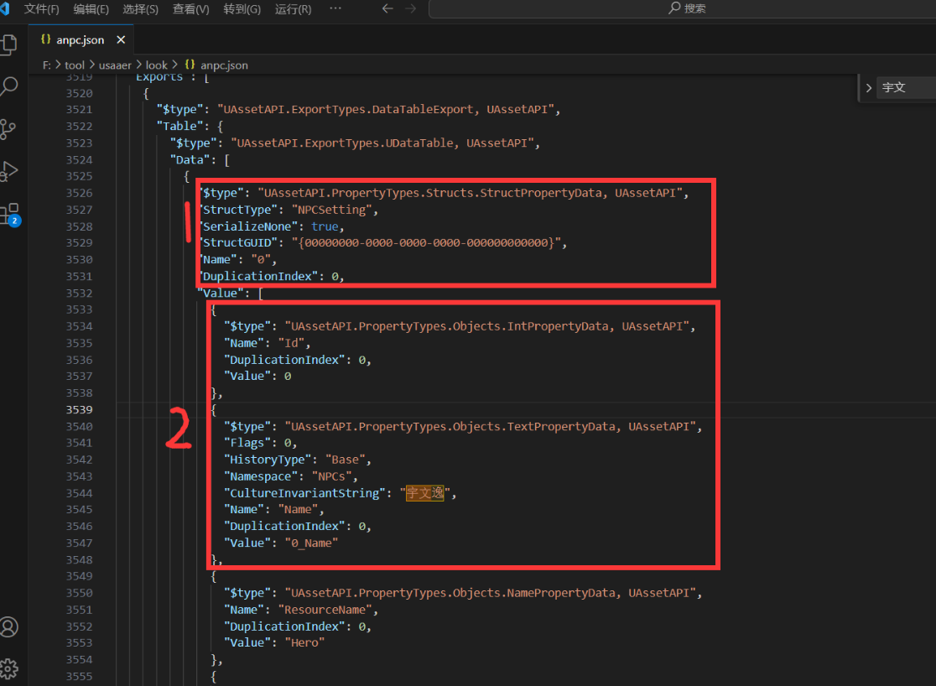Open the Search view magnifier icon
This screenshot has height=686, width=936.
tap(9, 86)
